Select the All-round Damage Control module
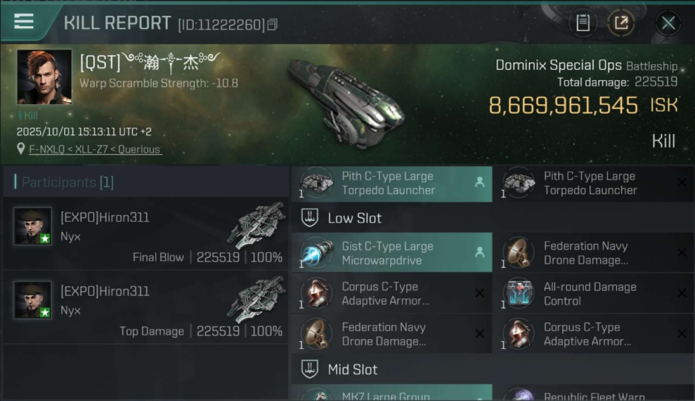 pyautogui.click(x=593, y=294)
